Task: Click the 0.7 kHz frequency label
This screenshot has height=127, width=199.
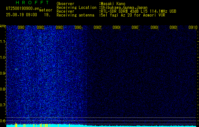Action: click(3, 105)
